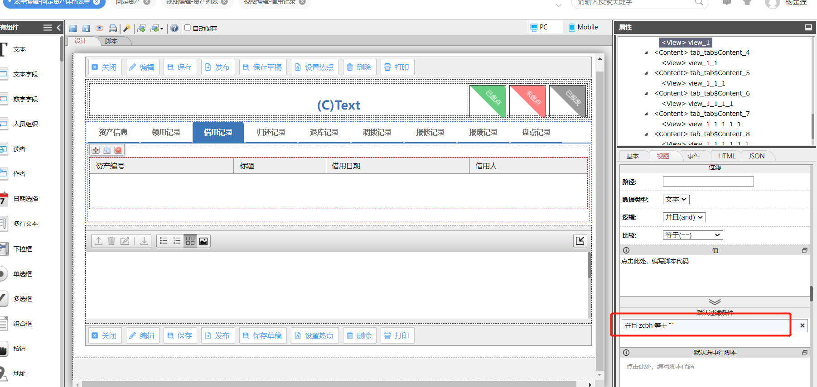Screen dimensions: 817x387
Task: Open the 资产信息 tab
Action: [113, 132]
